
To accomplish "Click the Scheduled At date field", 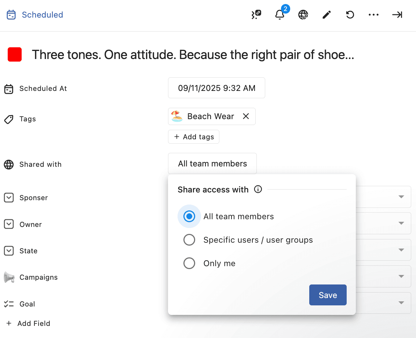I will pos(216,88).
